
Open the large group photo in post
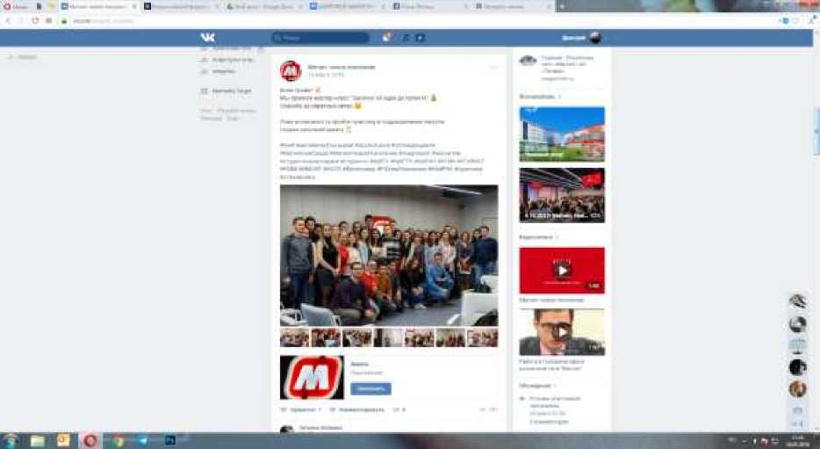coord(389,255)
